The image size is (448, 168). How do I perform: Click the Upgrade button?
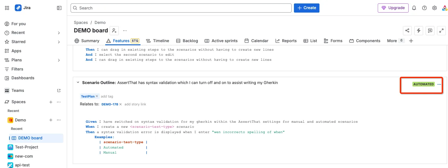(393, 8)
